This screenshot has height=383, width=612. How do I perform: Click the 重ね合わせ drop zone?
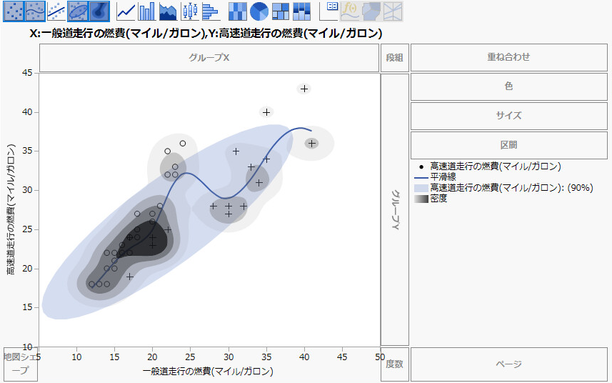(x=509, y=57)
